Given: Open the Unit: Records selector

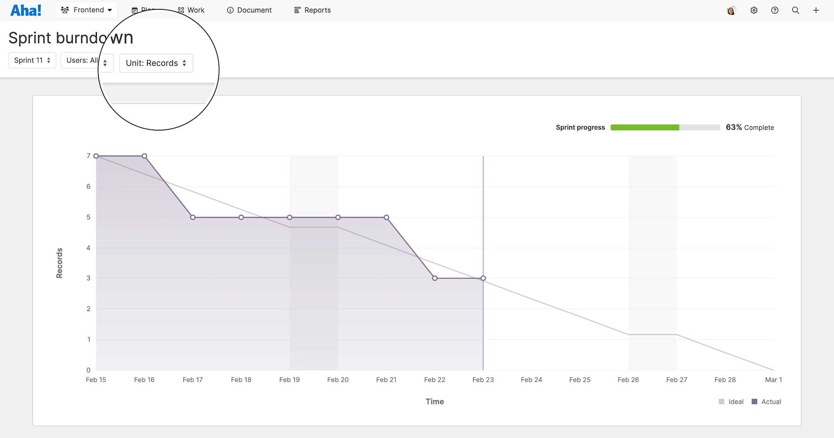Looking at the screenshot, I should point(156,63).
